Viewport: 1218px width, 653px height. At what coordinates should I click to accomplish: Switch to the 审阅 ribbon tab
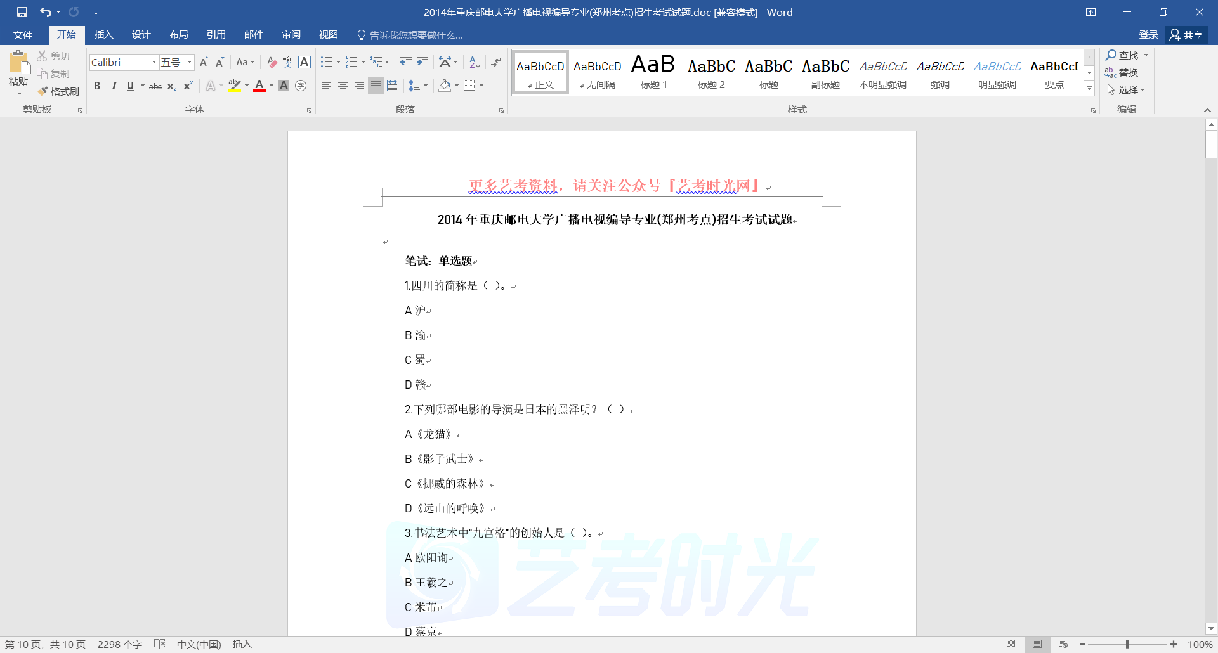click(x=291, y=35)
